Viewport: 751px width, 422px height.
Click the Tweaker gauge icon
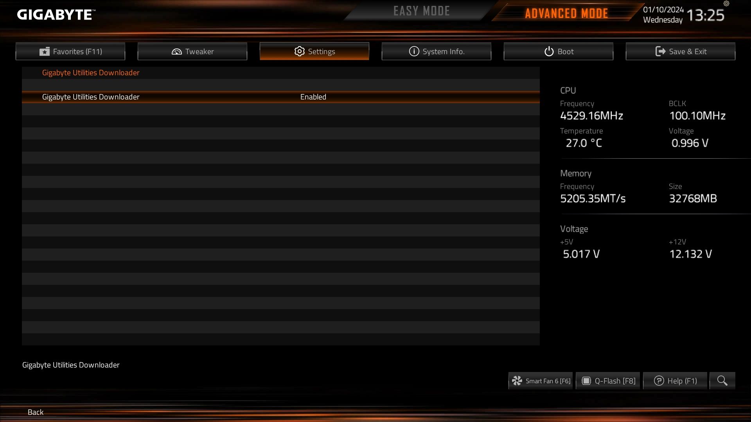(177, 52)
